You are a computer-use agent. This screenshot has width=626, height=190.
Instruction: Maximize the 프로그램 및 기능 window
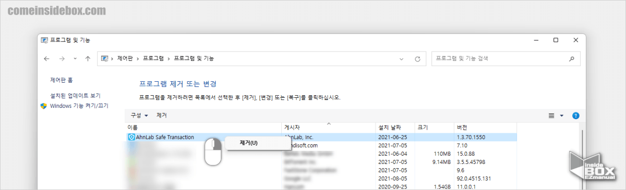(x=556, y=40)
